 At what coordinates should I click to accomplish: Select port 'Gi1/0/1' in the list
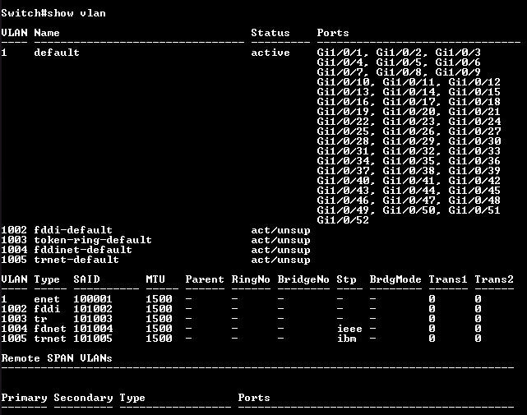pyautogui.click(x=340, y=53)
